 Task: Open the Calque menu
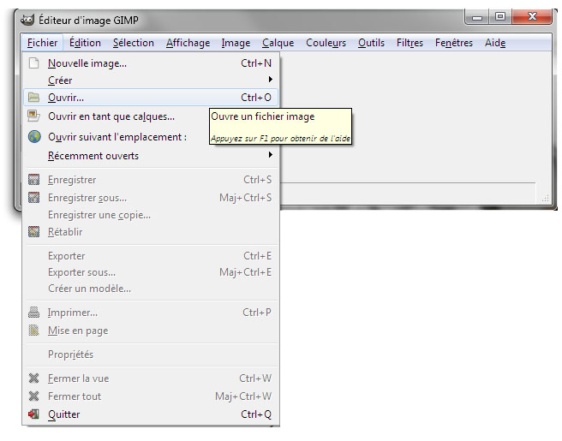[278, 43]
